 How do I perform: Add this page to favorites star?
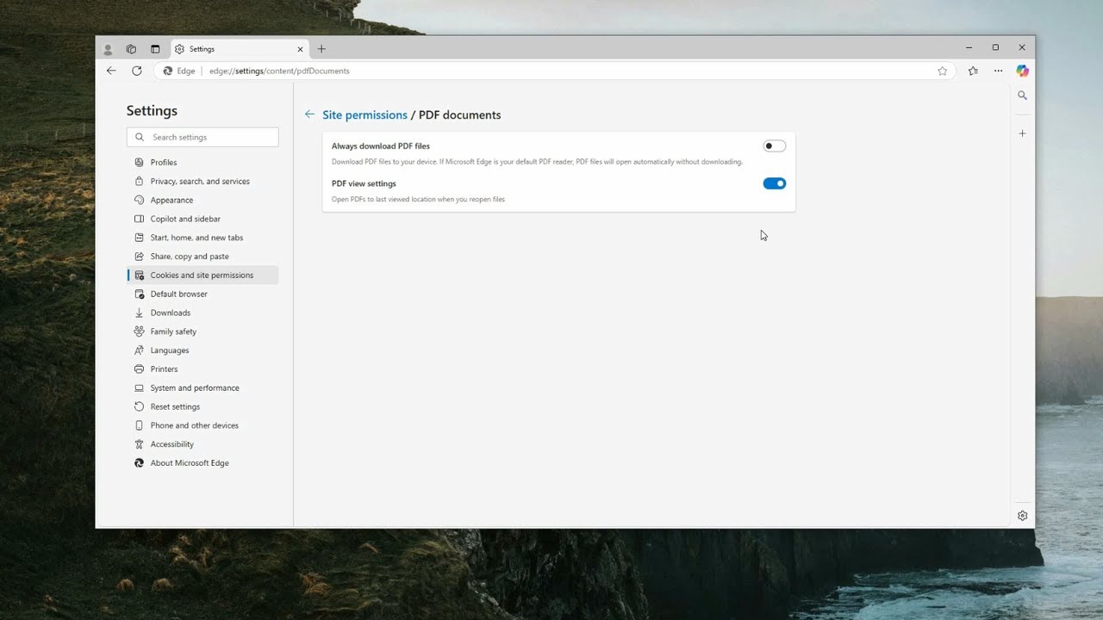click(942, 71)
